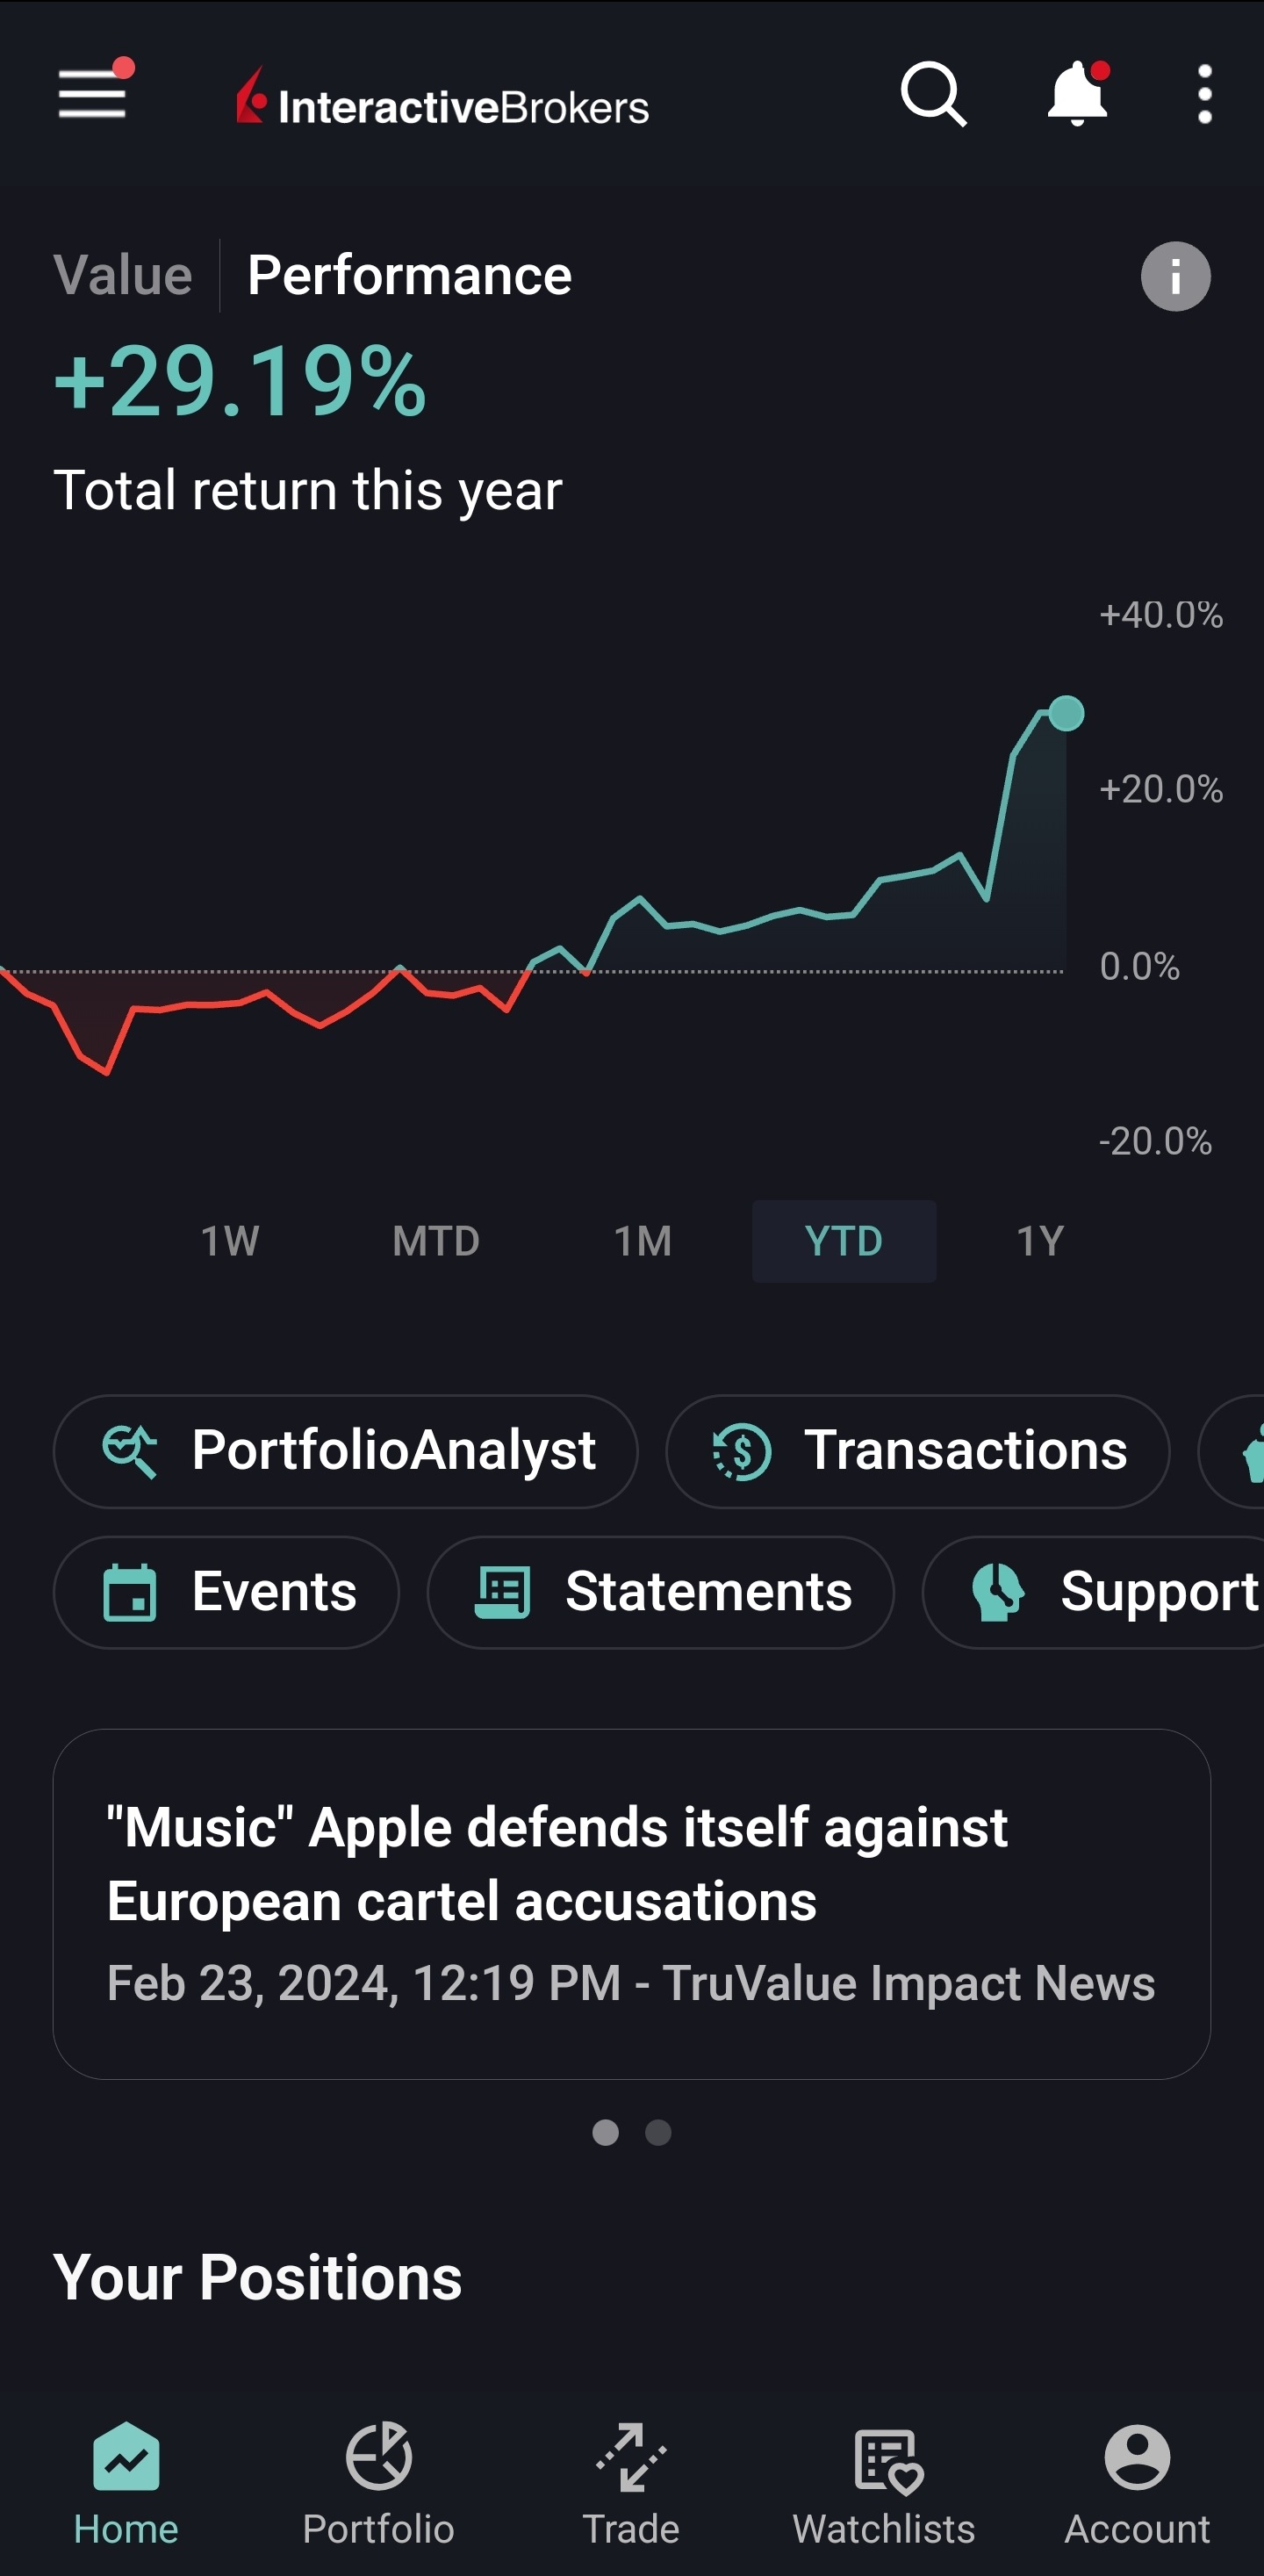
Task: Open the notifications bell
Action: 1077,95
